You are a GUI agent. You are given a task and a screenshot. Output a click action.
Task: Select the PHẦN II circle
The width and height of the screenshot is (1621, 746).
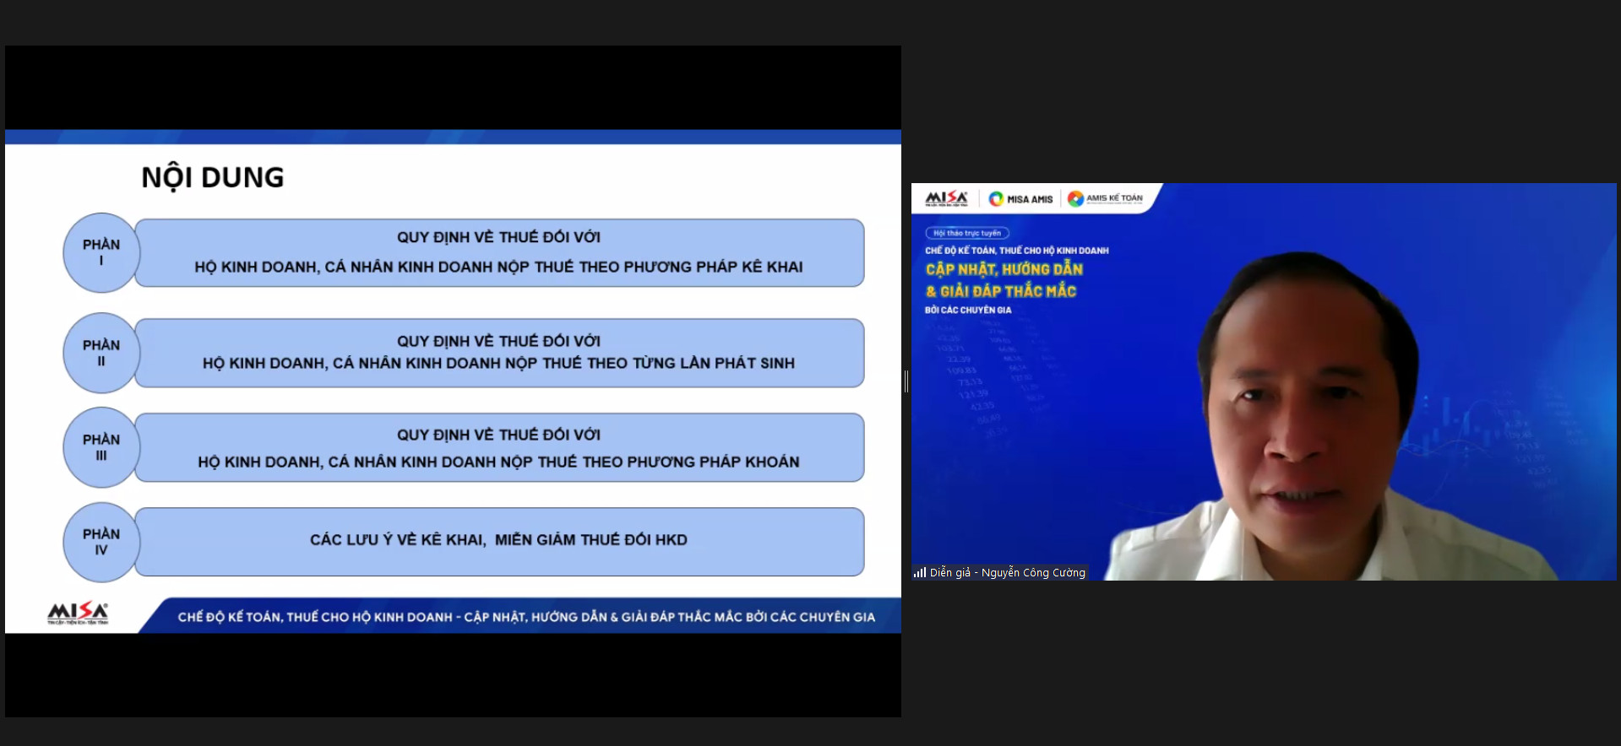[101, 353]
